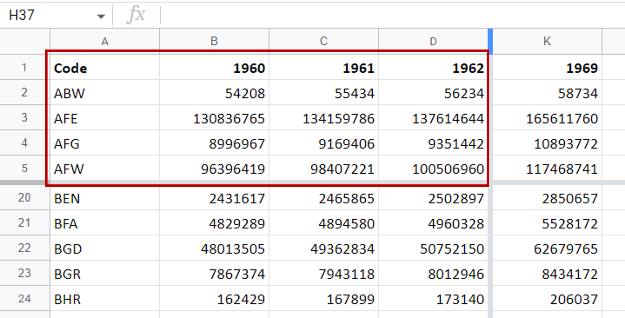Select row 5 header
The width and height of the screenshot is (625, 318).
[25, 168]
